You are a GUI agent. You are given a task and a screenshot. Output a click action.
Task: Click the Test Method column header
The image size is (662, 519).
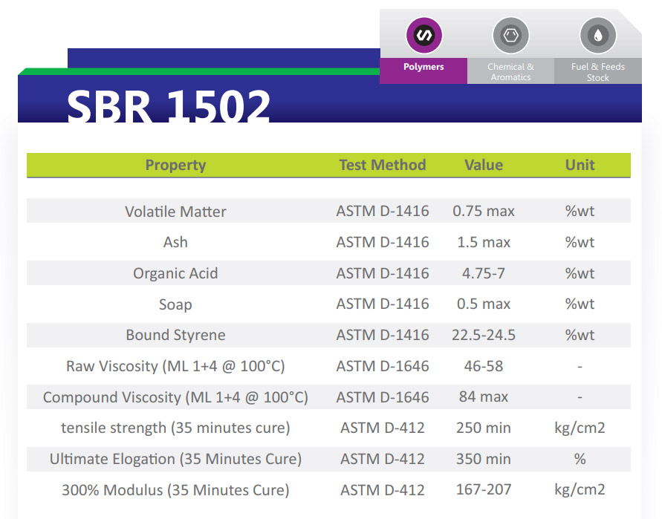coord(382,166)
